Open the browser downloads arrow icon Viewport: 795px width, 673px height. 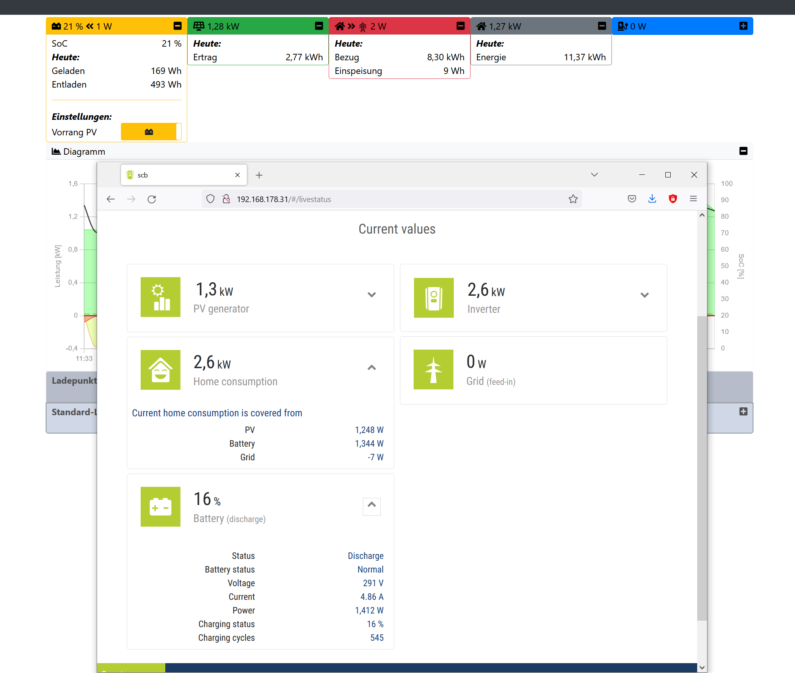[x=652, y=199]
